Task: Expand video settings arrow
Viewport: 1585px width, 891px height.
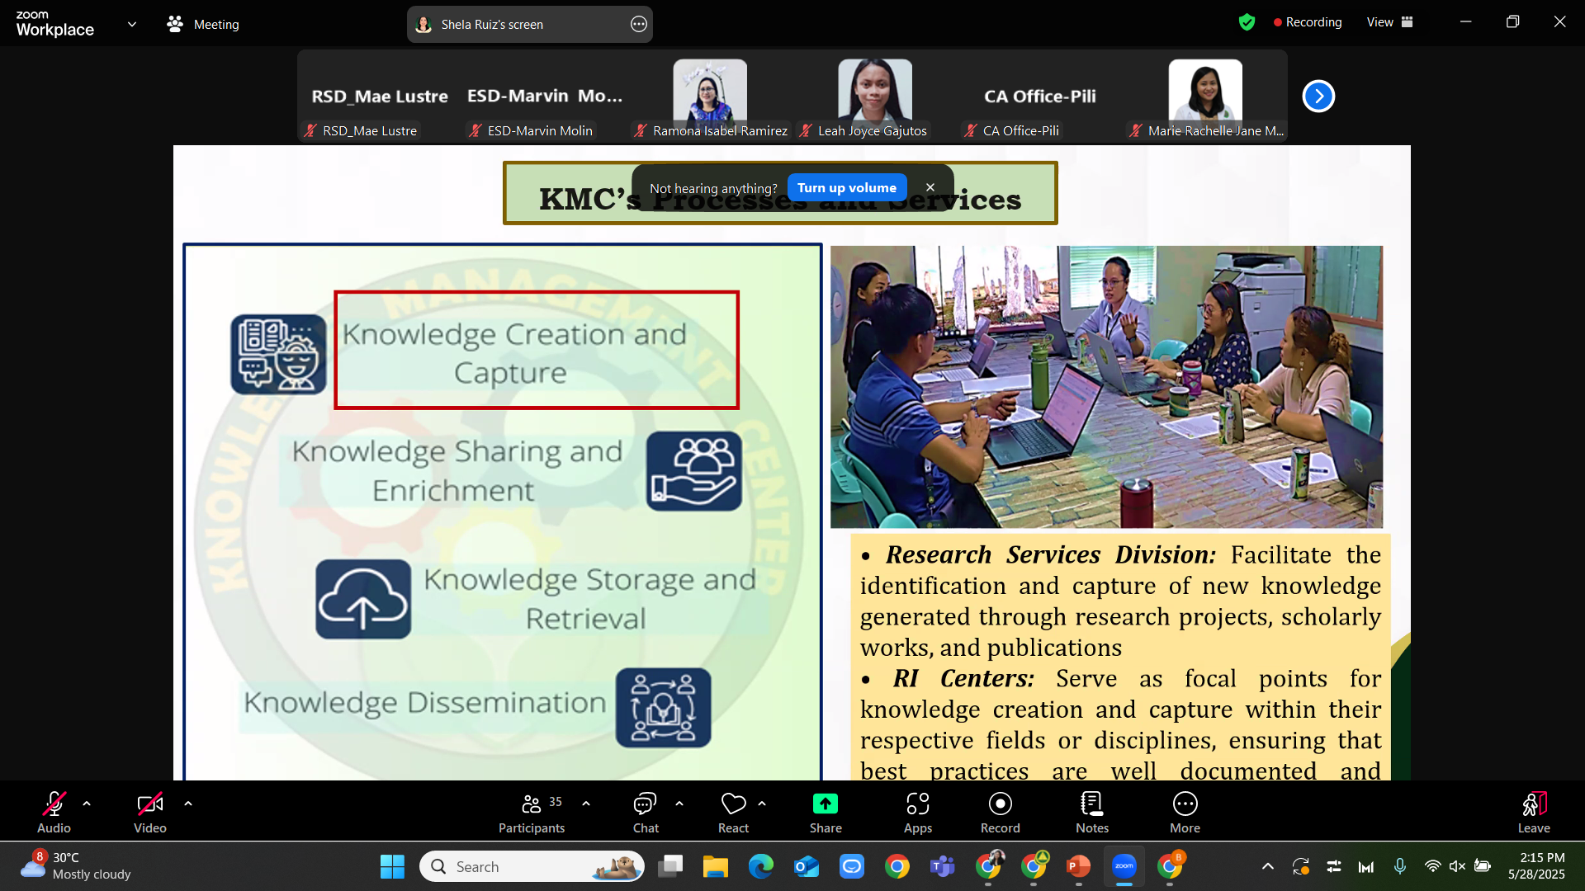Action: (x=188, y=804)
